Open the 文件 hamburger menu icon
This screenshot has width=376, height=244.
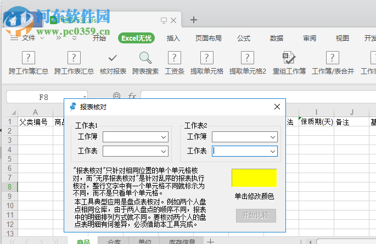(14, 38)
